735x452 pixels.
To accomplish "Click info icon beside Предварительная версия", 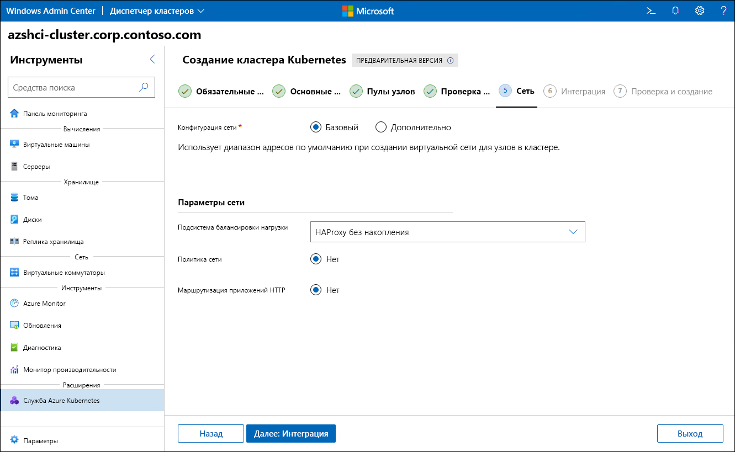I will [x=450, y=60].
